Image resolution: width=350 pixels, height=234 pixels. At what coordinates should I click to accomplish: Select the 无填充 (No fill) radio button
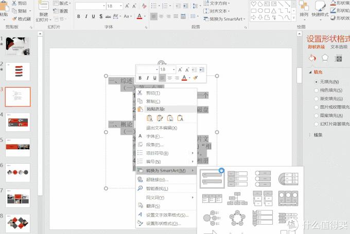316,82
